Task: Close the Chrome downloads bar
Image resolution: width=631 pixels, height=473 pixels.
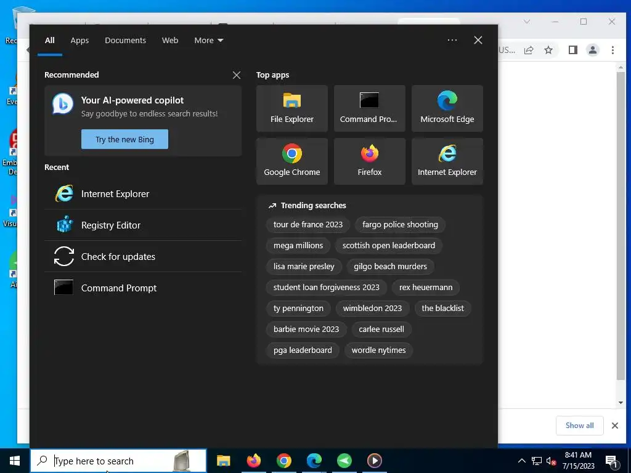Action: click(615, 426)
